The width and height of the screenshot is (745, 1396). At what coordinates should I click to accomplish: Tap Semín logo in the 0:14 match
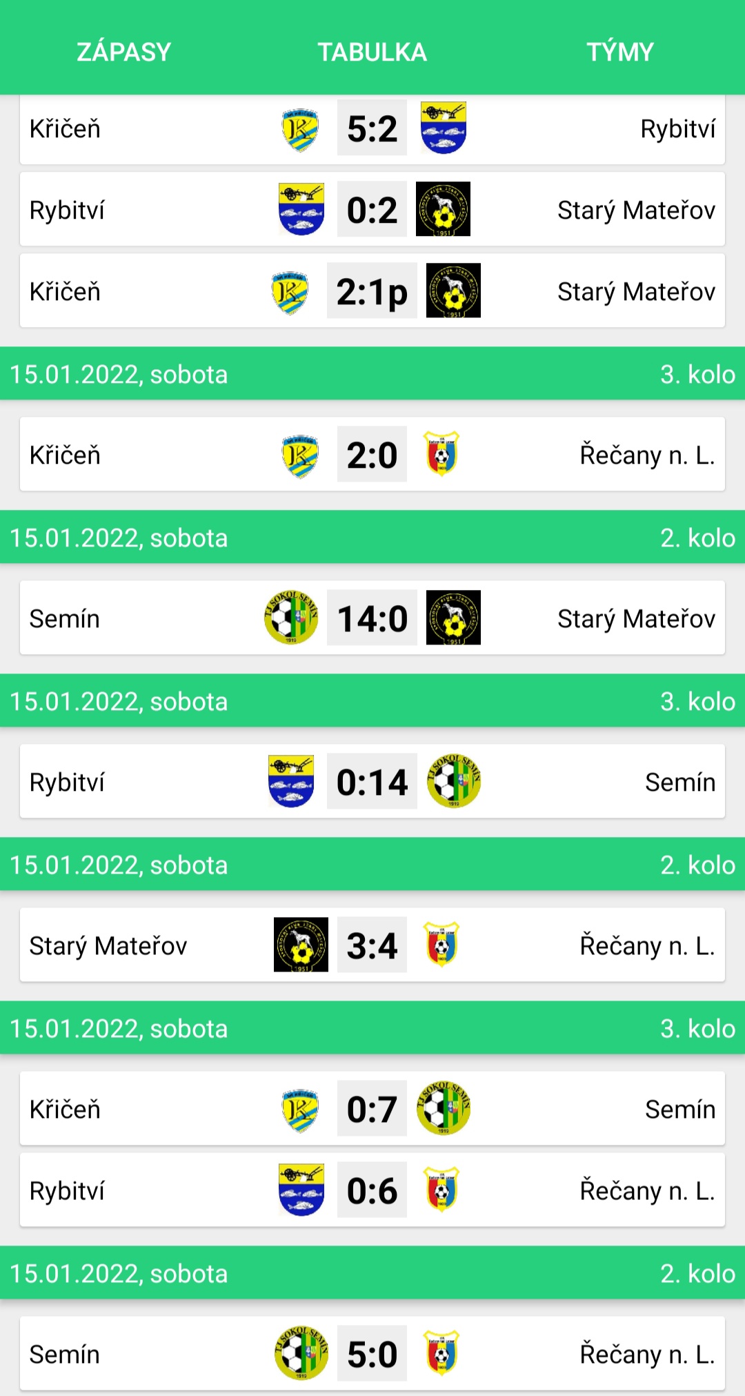coord(454,780)
